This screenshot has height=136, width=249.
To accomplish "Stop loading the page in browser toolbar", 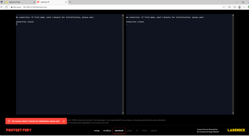I will pyautogui.click(x=6, y=7).
